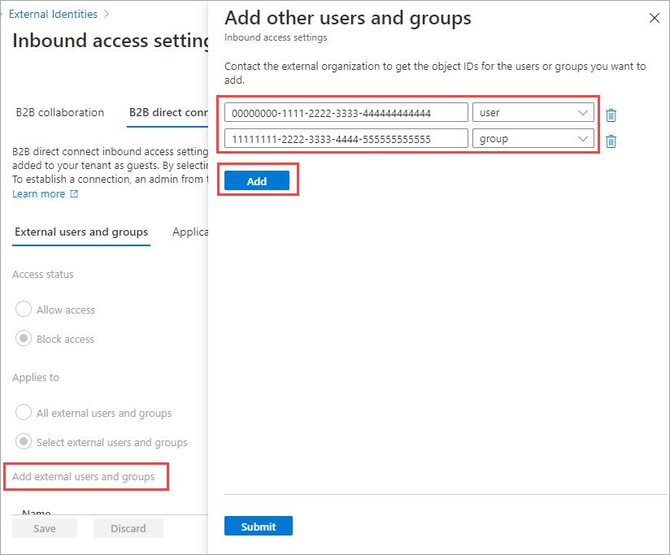Switch to B2B collaboration tab

pyautogui.click(x=60, y=112)
